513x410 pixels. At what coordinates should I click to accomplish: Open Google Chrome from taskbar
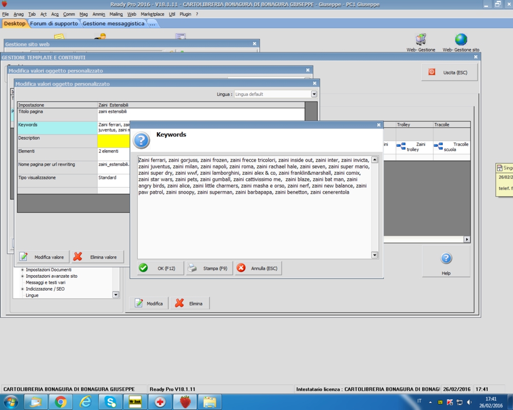(61, 402)
